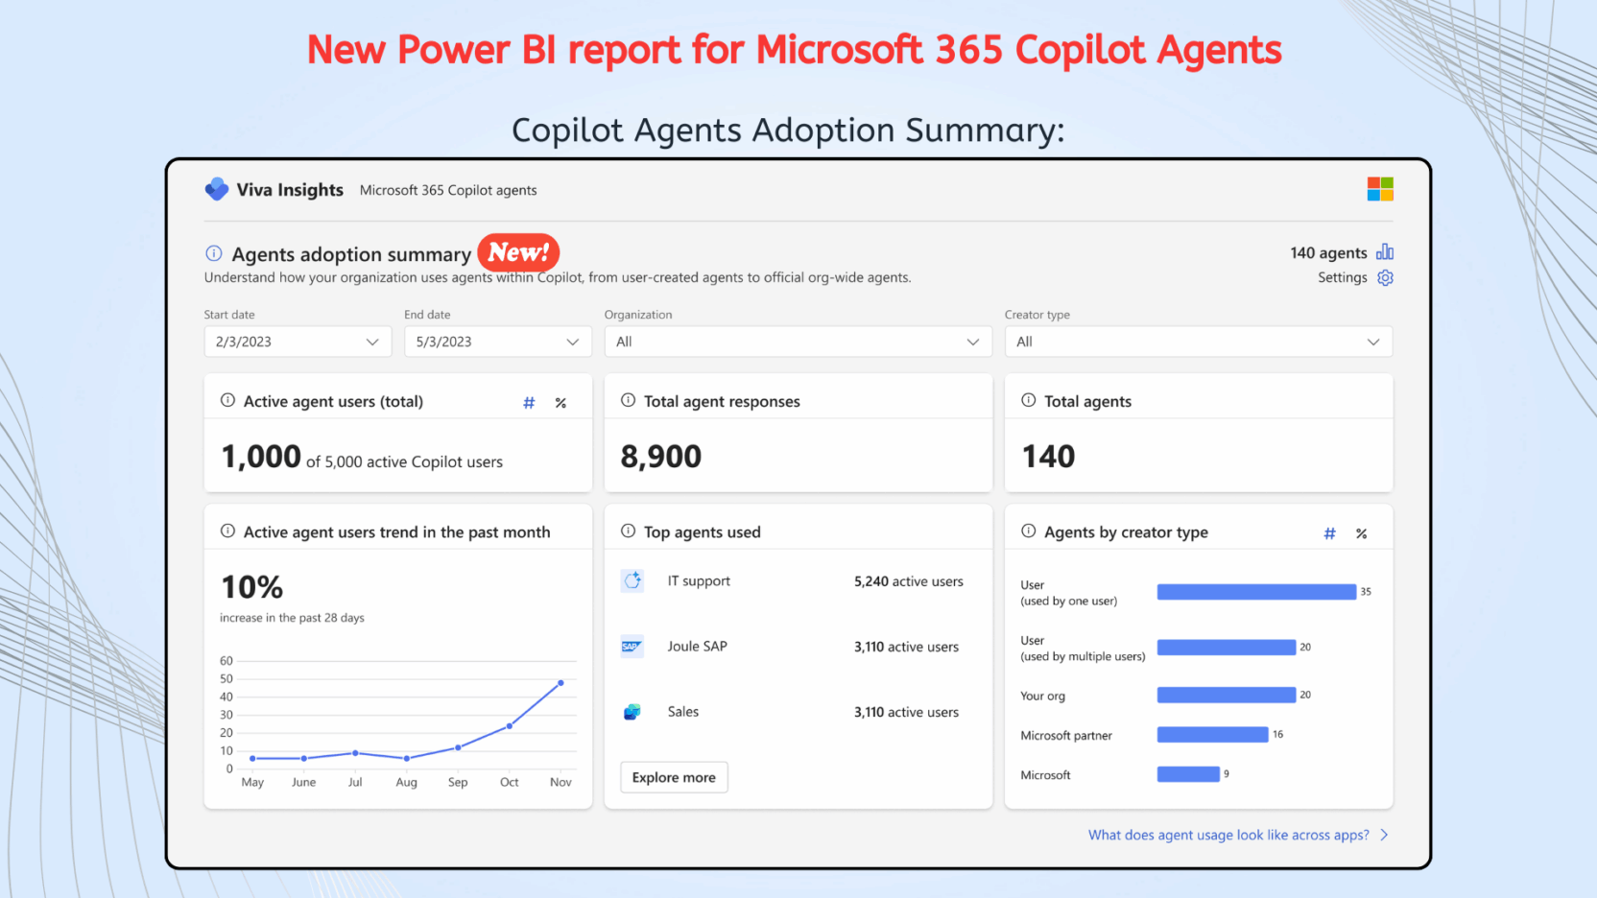Click the 8,900 total agent responses value
Image resolution: width=1597 pixels, height=898 pixels.
pyautogui.click(x=661, y=457)
